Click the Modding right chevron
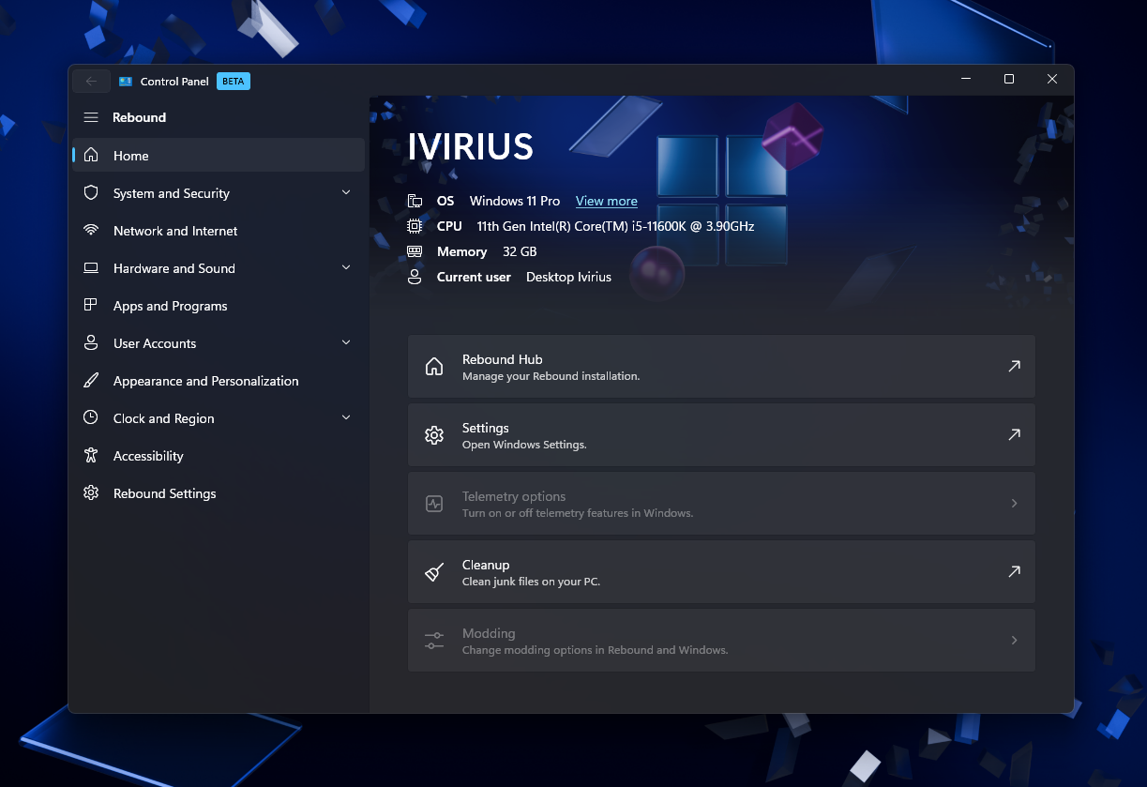Screen dimensions: 1147x787 pos(1014,641)
